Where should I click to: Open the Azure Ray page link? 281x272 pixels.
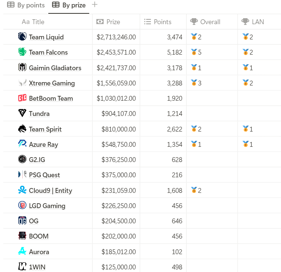click(x=43, y=145)
